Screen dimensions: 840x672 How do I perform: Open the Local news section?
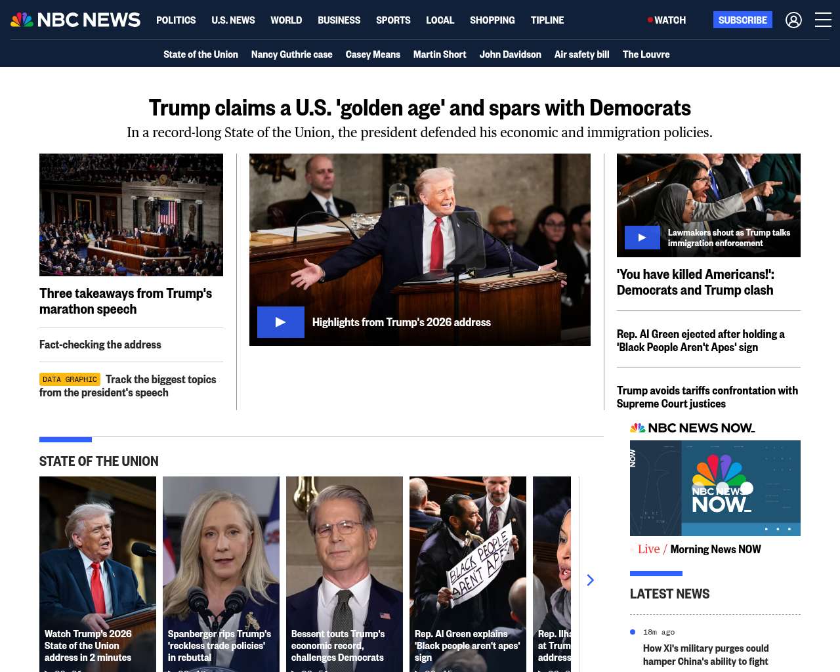(x=440, y=20)
